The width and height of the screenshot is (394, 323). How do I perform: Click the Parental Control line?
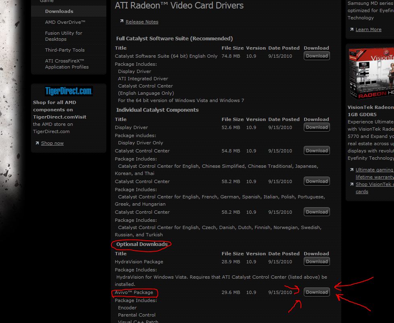[137, 315]
